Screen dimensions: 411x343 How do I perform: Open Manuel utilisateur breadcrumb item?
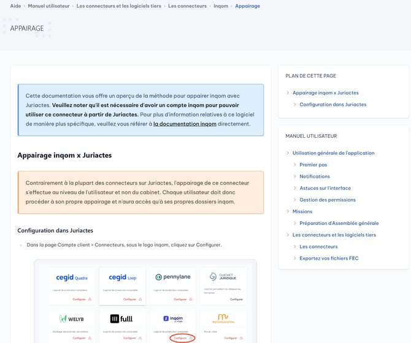tap(48, 6)
